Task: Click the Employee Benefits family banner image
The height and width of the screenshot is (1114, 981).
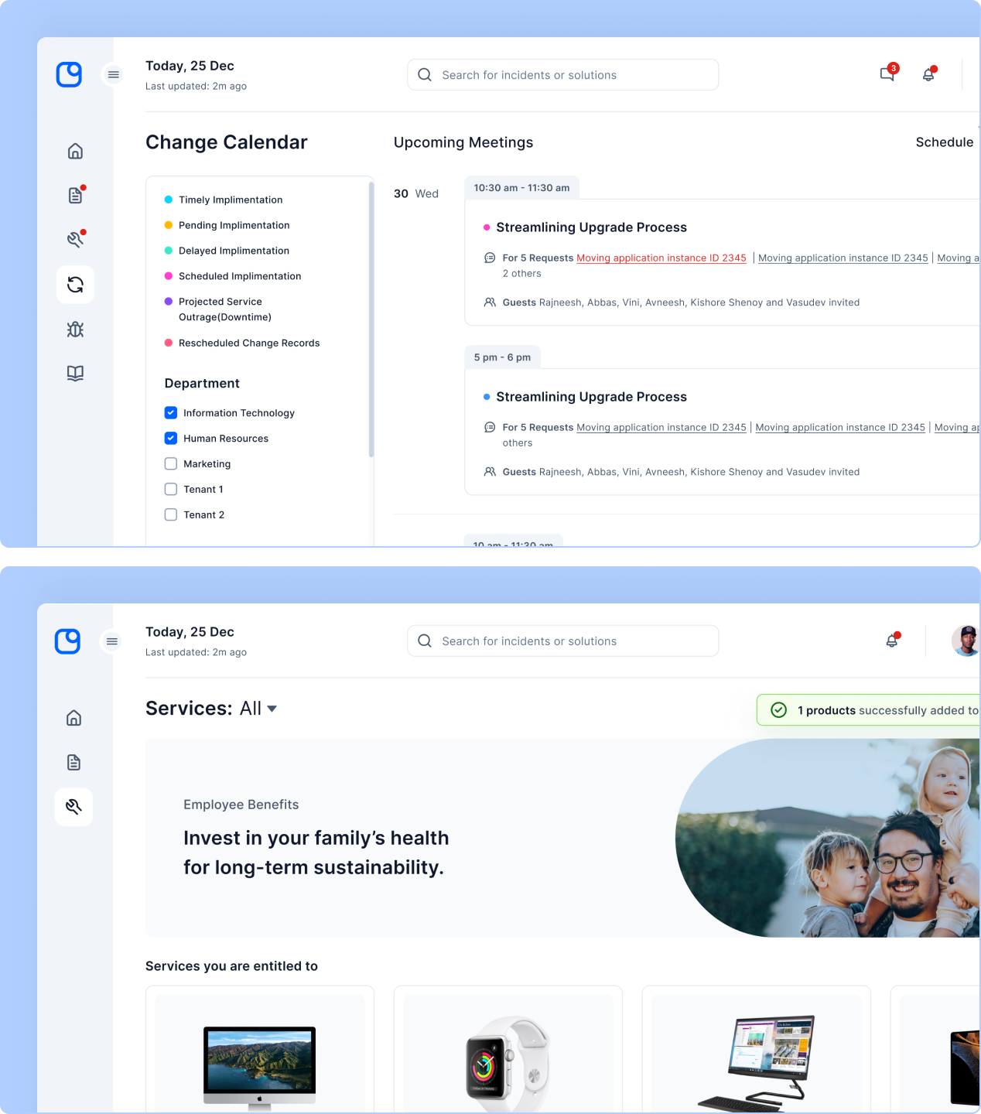Action: [x=828, y=838]
